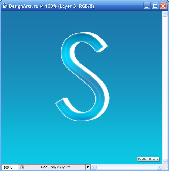Close the DesignArts.ru document window
The image size is (169, 171).
tap(163, 6)
